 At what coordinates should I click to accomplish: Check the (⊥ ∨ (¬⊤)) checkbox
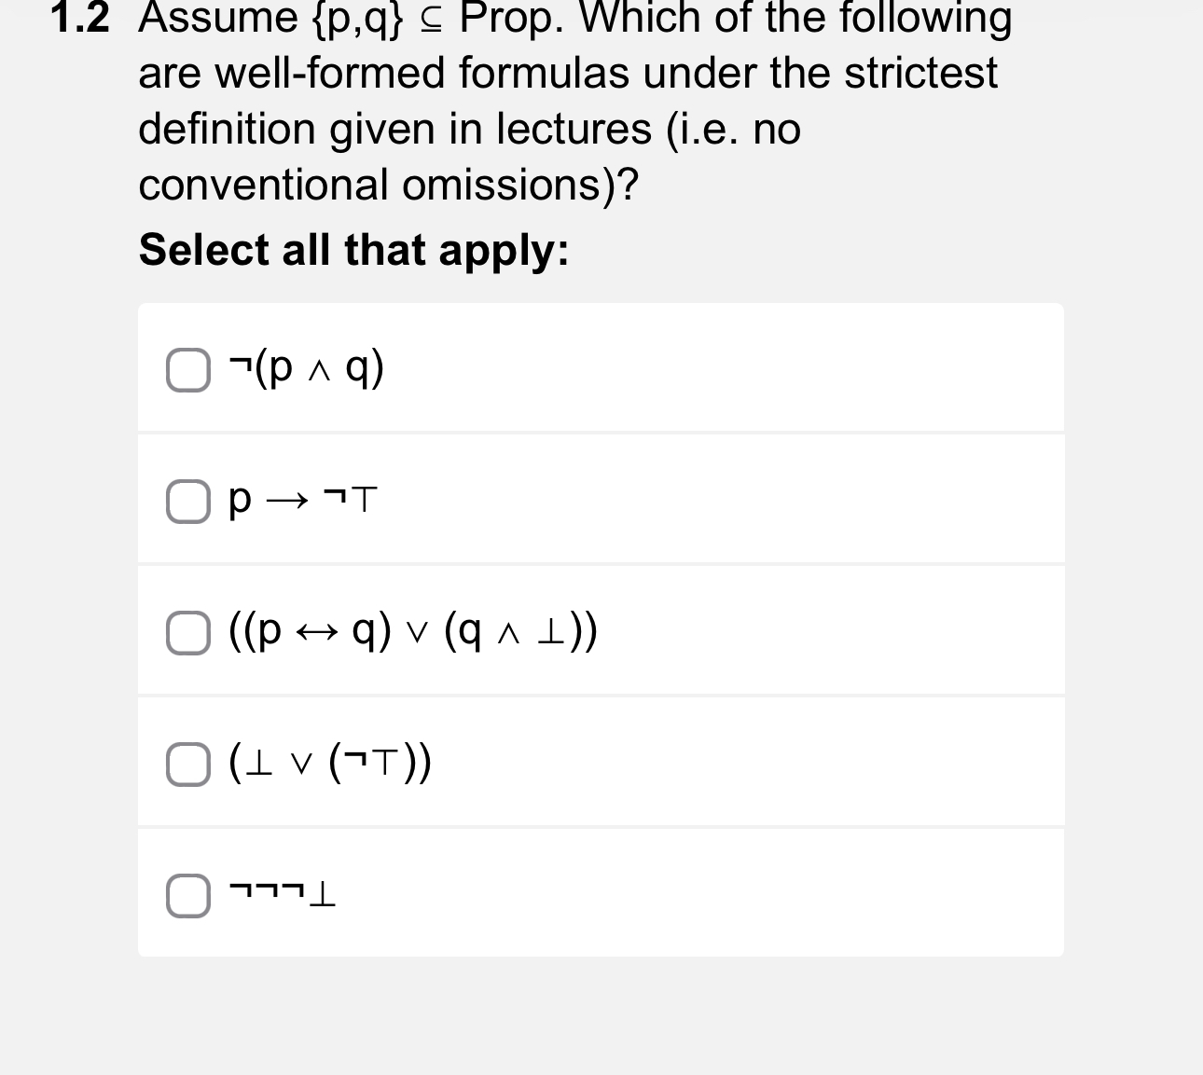188,765
